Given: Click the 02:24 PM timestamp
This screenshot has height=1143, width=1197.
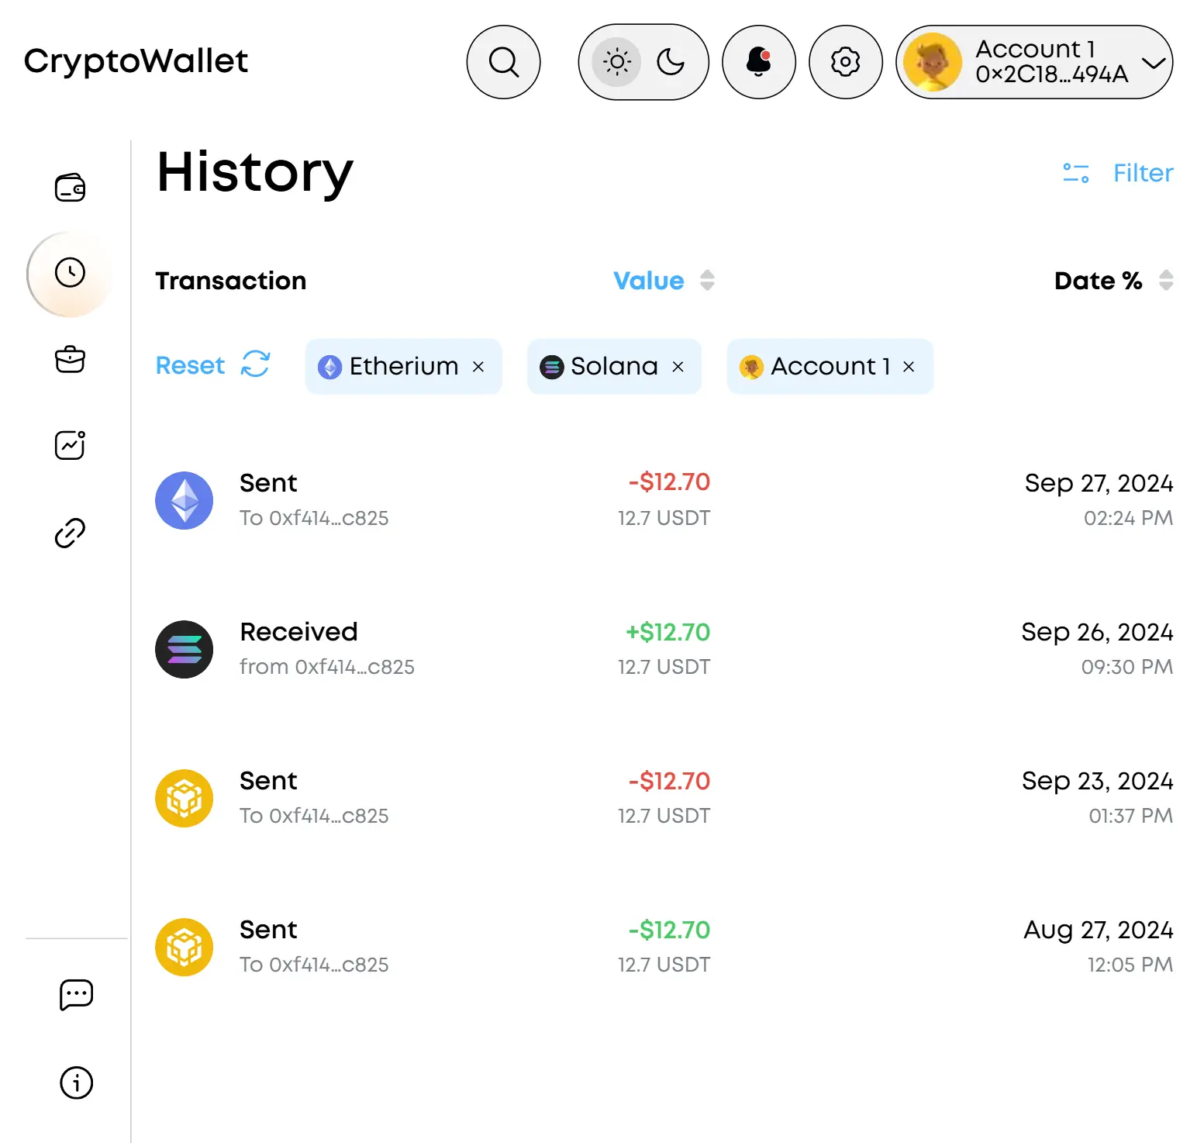Looking at the screenshot, I should [x=1128, y=518].
